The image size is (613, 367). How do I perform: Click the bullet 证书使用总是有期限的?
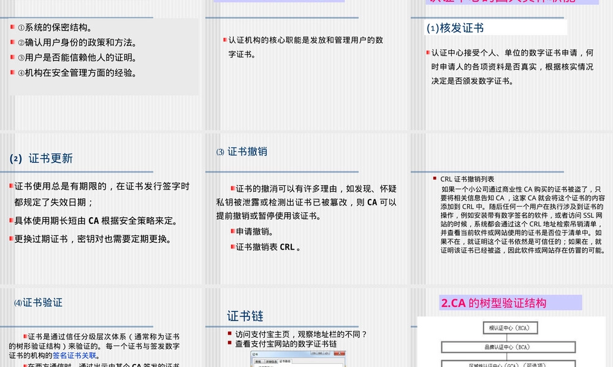(102, 195)
